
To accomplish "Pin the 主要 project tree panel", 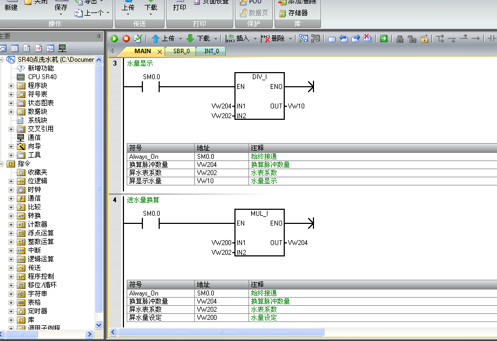I will point(99,36).
